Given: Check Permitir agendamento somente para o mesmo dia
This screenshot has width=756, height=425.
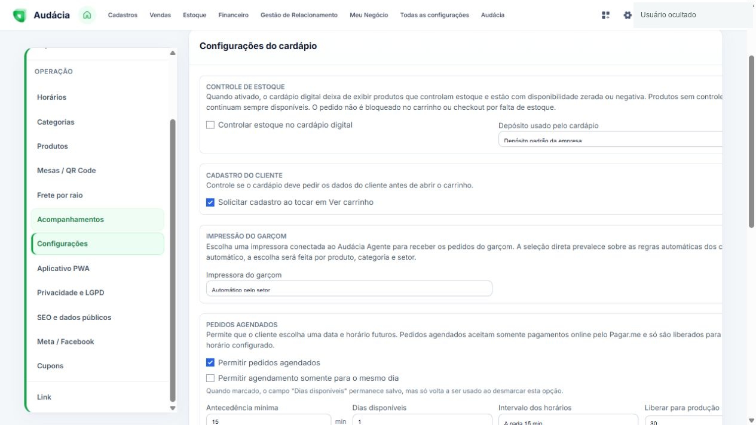Looking at the screenshot, I should click(210, 378).
